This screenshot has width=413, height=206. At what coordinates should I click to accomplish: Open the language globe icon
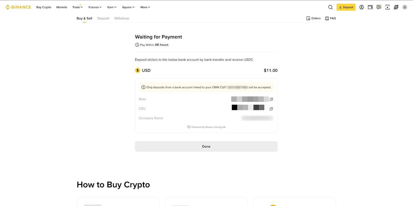click(396, 7)
